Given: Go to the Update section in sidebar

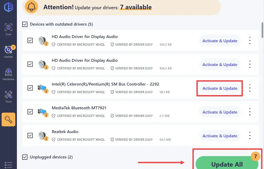Looking at the screenshot, I should click(x=8, y=51).
